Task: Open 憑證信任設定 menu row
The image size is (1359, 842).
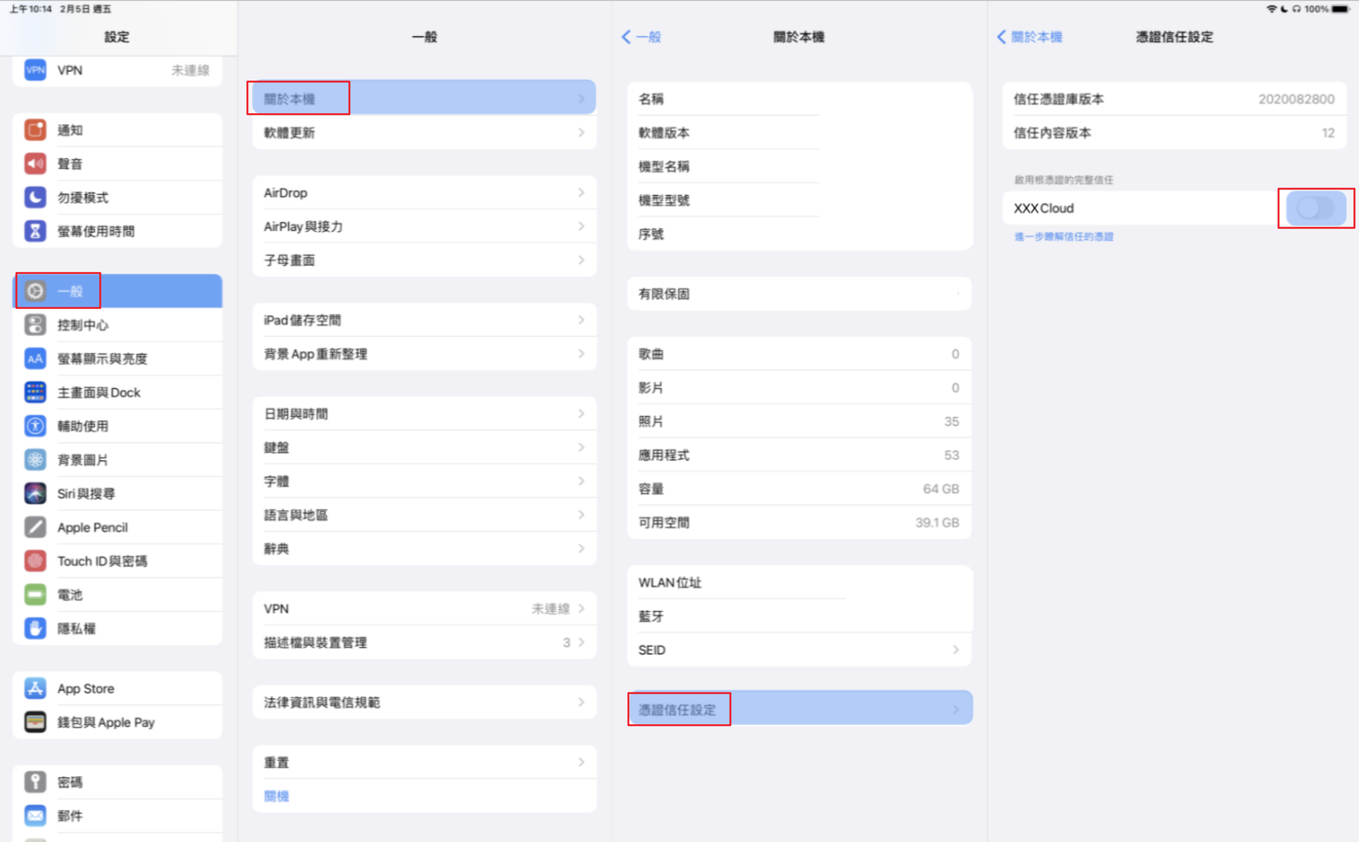Action: (x=678, y=709)
